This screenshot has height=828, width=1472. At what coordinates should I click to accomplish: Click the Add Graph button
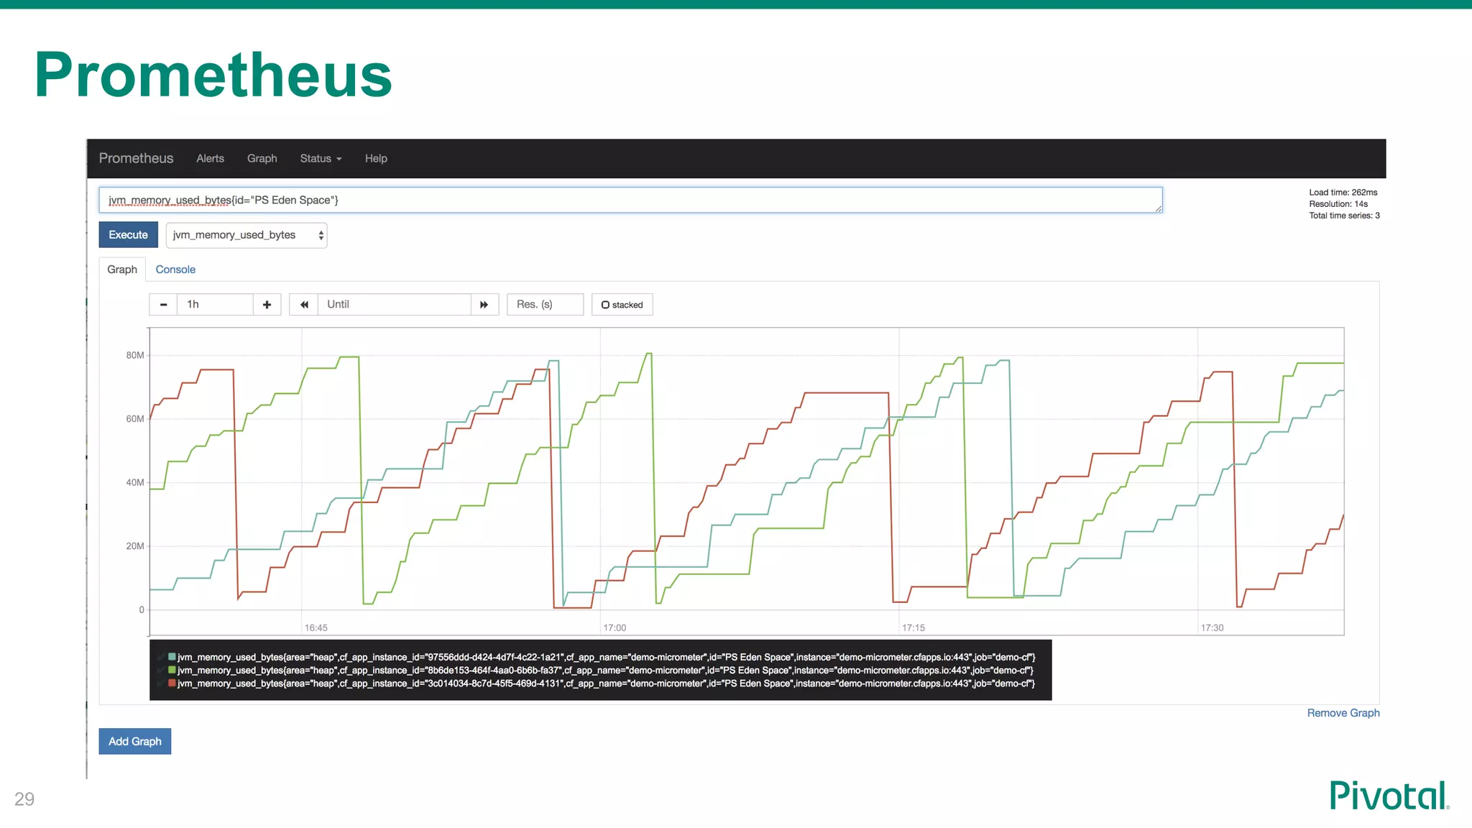pyautogui.click(x=135, y=742)
